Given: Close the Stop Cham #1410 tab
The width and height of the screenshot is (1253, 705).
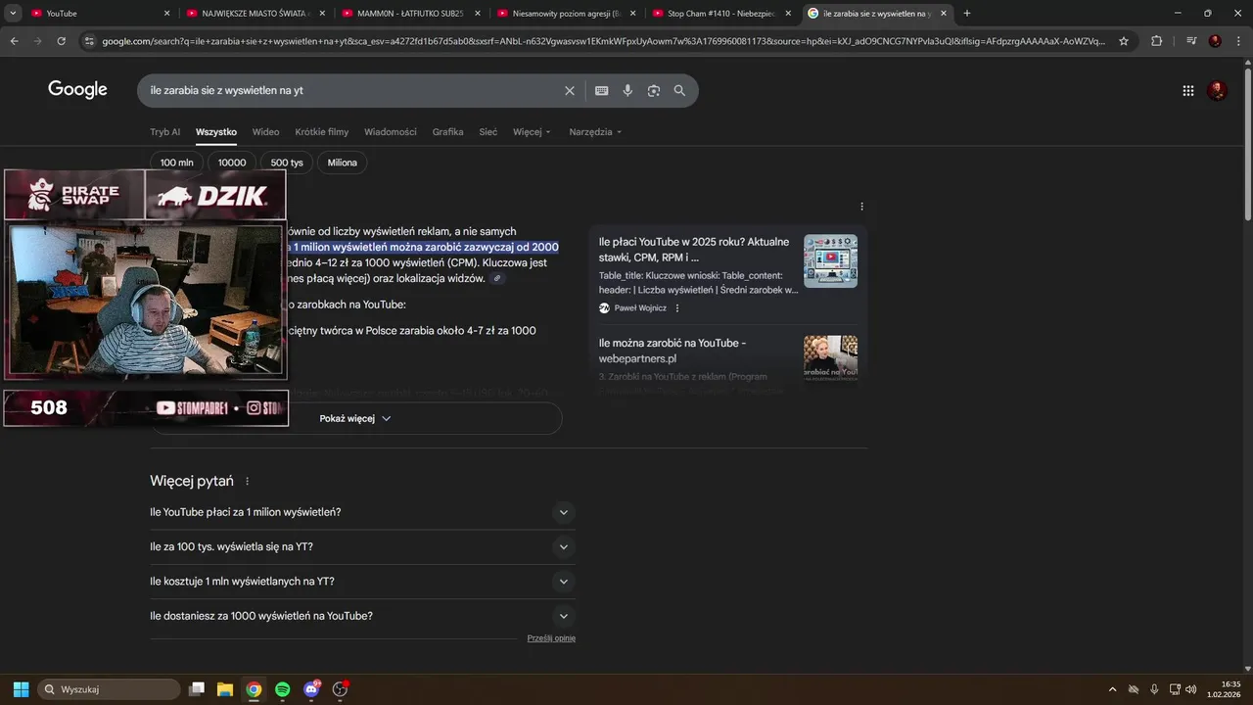Looking at the screenshot, I should coord(788,14).
